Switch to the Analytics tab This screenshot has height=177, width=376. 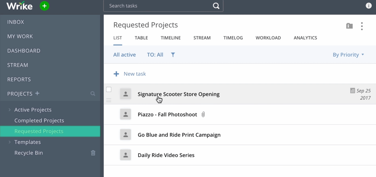pyautogui.click(x=305, y=38)
